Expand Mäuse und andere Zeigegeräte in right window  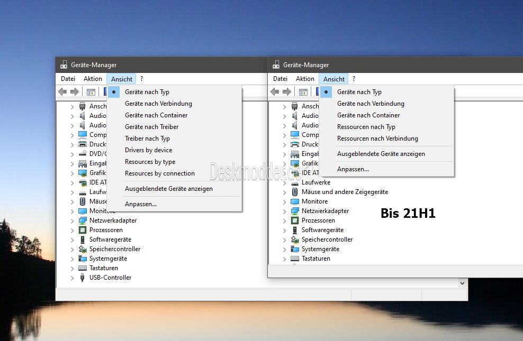[284, 192]
